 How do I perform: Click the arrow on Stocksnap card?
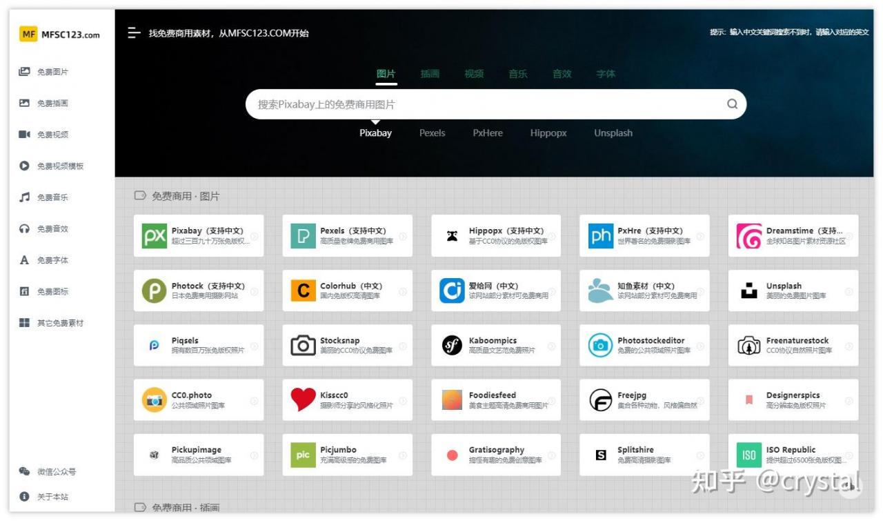(x=403, y=346)
